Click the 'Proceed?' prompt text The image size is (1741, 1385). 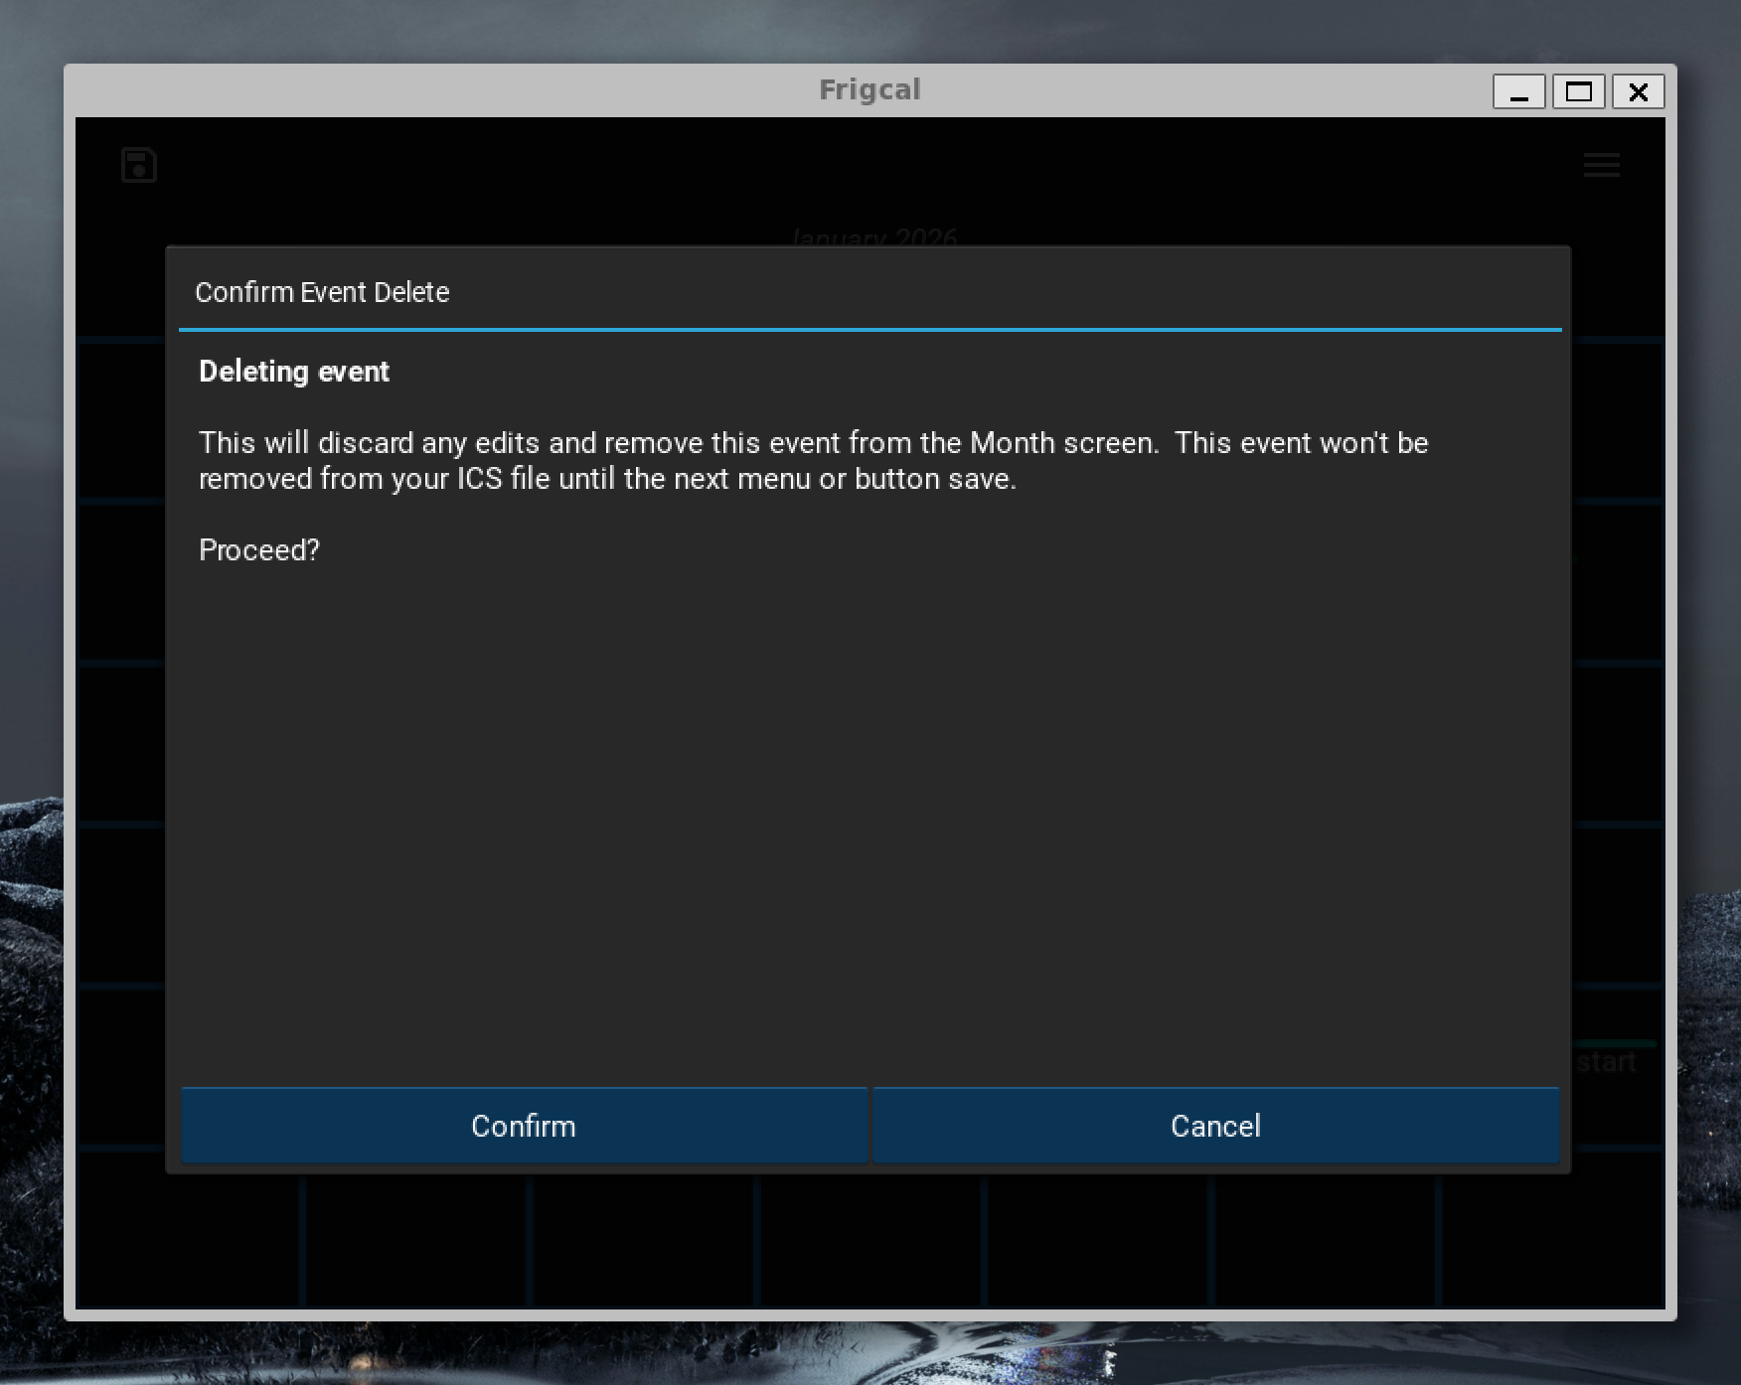259,549
